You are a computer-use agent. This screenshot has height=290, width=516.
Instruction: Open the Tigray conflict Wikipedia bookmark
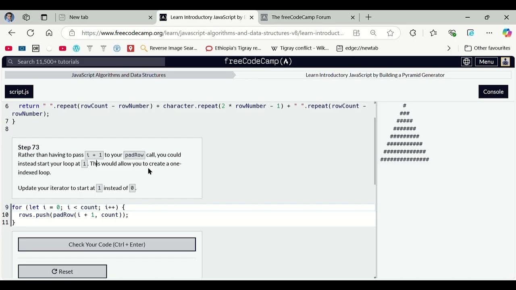[x=300, y=48]
